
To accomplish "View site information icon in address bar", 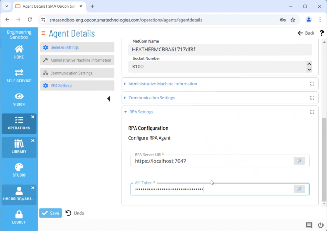I will tap(43, 20).
